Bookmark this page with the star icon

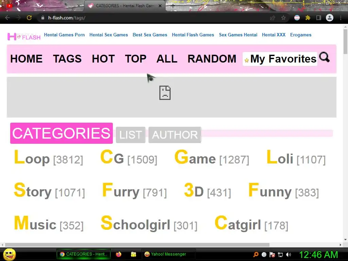tap(283, 18)
